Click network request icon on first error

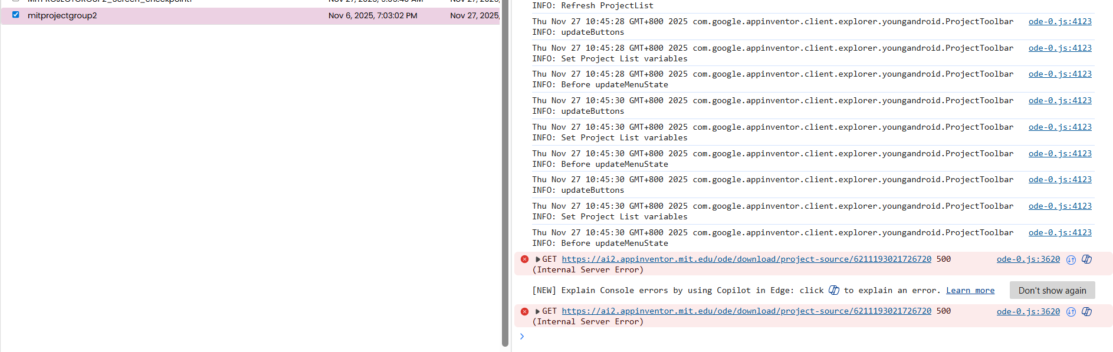tap(1071, 259)
